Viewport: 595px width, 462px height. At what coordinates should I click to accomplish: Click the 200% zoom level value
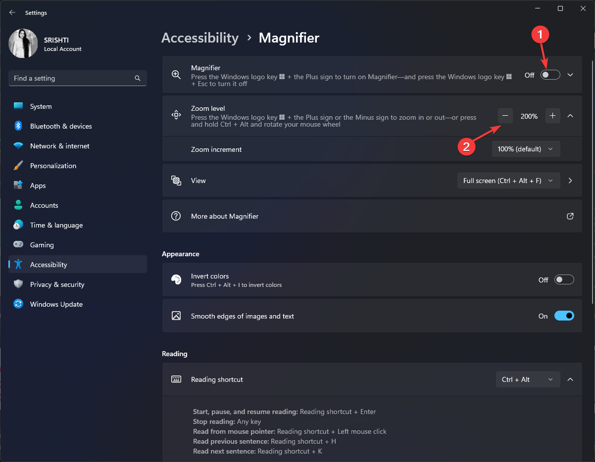click(x=529, y=116)
